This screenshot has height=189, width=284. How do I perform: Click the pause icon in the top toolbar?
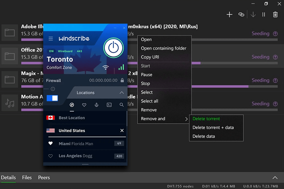[x=264, y=14]
